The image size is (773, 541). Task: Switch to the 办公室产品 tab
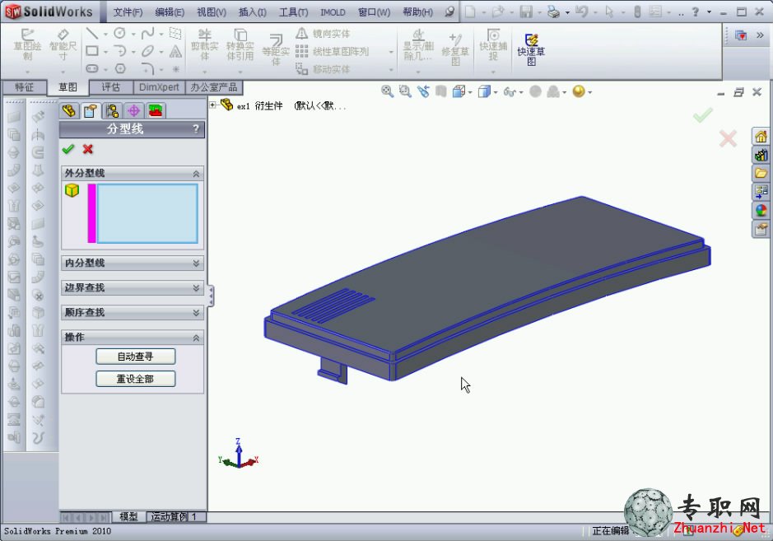213,87
